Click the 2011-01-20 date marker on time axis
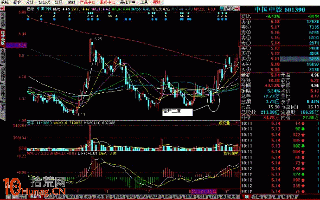Screen dimensions: 320x200 pos(204,192)
